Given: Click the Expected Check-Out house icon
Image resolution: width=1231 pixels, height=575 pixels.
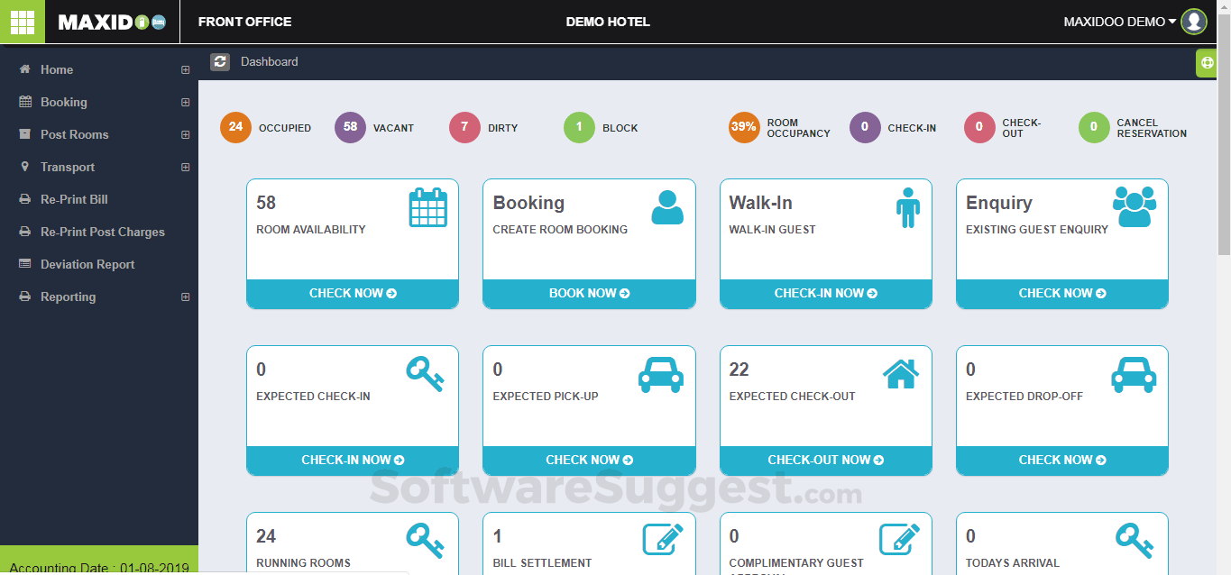Looking at the screenshot, I should (x=900, y=373).
